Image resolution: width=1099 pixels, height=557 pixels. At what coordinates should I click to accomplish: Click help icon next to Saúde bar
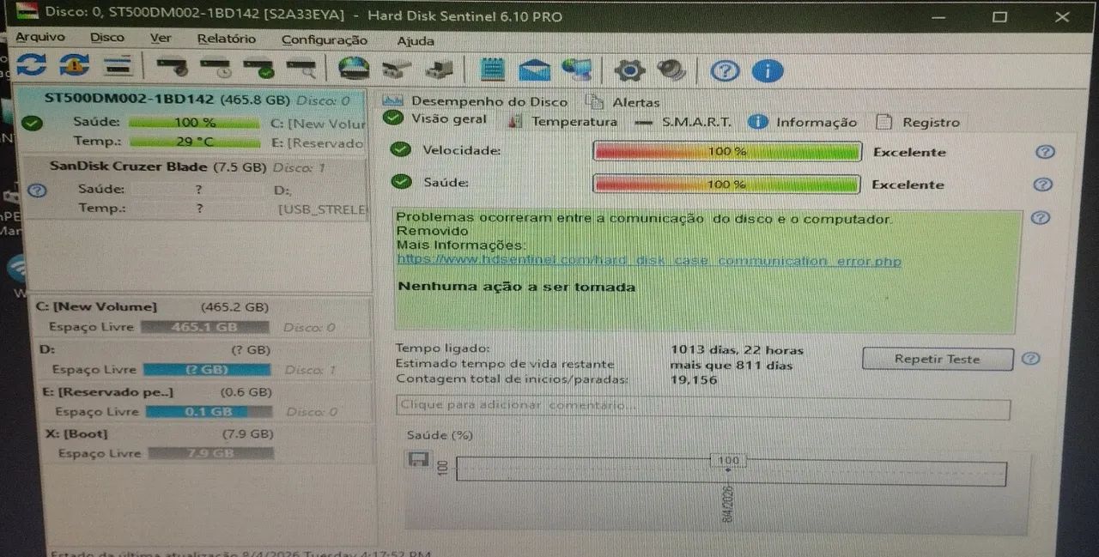coord(1043,185)
